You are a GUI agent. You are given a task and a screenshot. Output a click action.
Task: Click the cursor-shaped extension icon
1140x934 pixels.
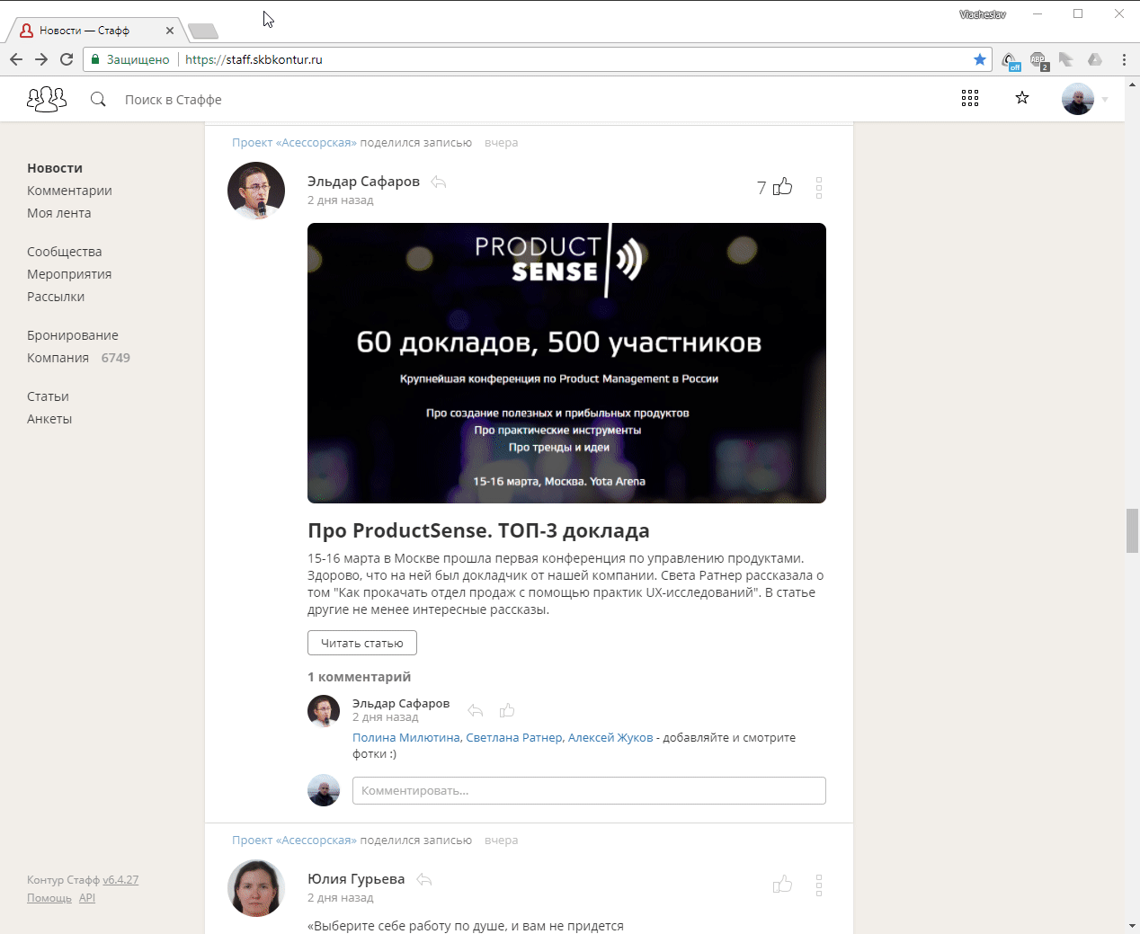pos(1065,59)
